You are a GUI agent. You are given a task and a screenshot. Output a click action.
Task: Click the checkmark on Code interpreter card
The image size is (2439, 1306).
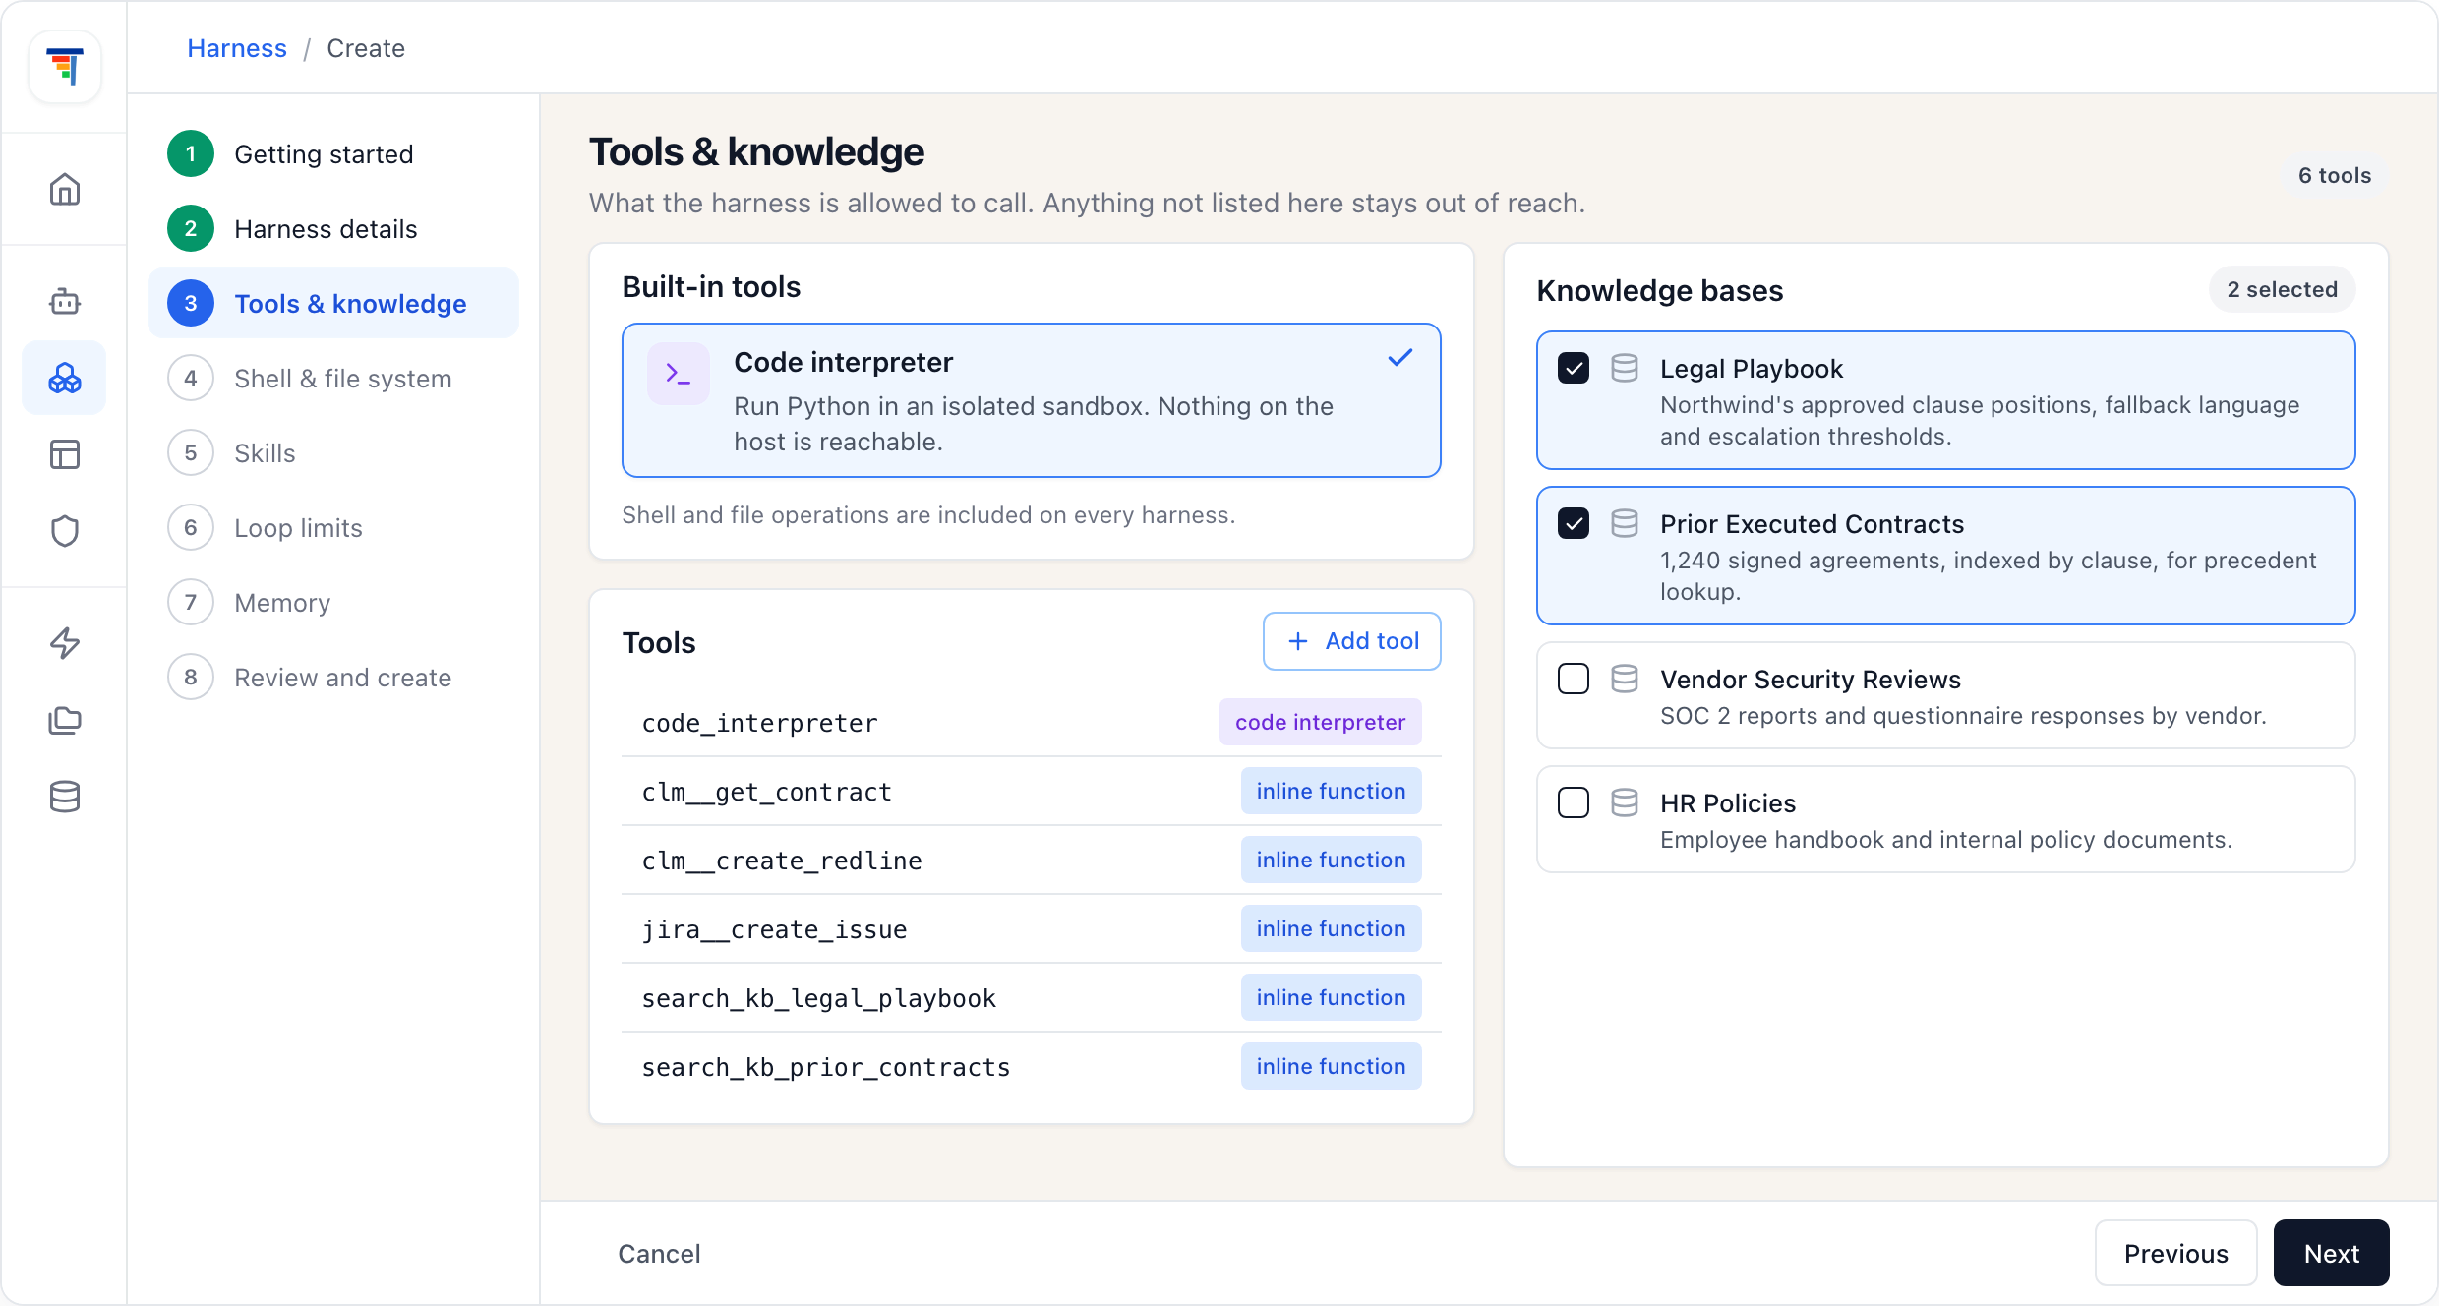coord(1400,358)
